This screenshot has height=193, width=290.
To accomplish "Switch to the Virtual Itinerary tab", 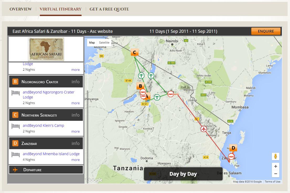I will pos(61,9).
